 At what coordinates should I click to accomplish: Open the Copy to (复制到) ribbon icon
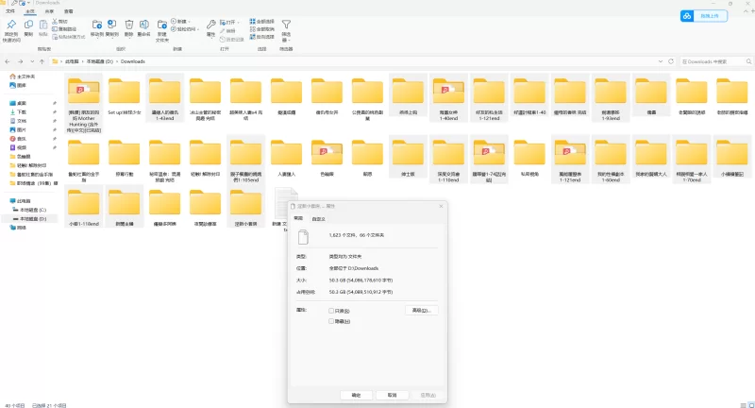[x=112, y=25]
